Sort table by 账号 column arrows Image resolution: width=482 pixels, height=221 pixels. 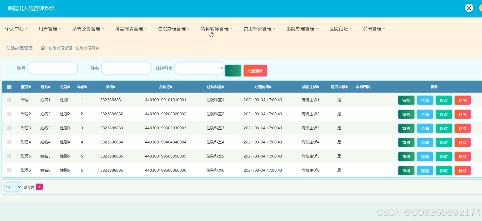pyautogui.click(x=30, y=87)
